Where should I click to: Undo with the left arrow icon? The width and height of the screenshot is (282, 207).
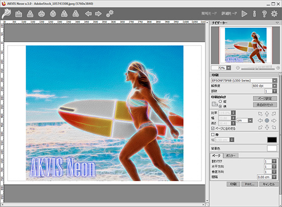pos(88,14)
